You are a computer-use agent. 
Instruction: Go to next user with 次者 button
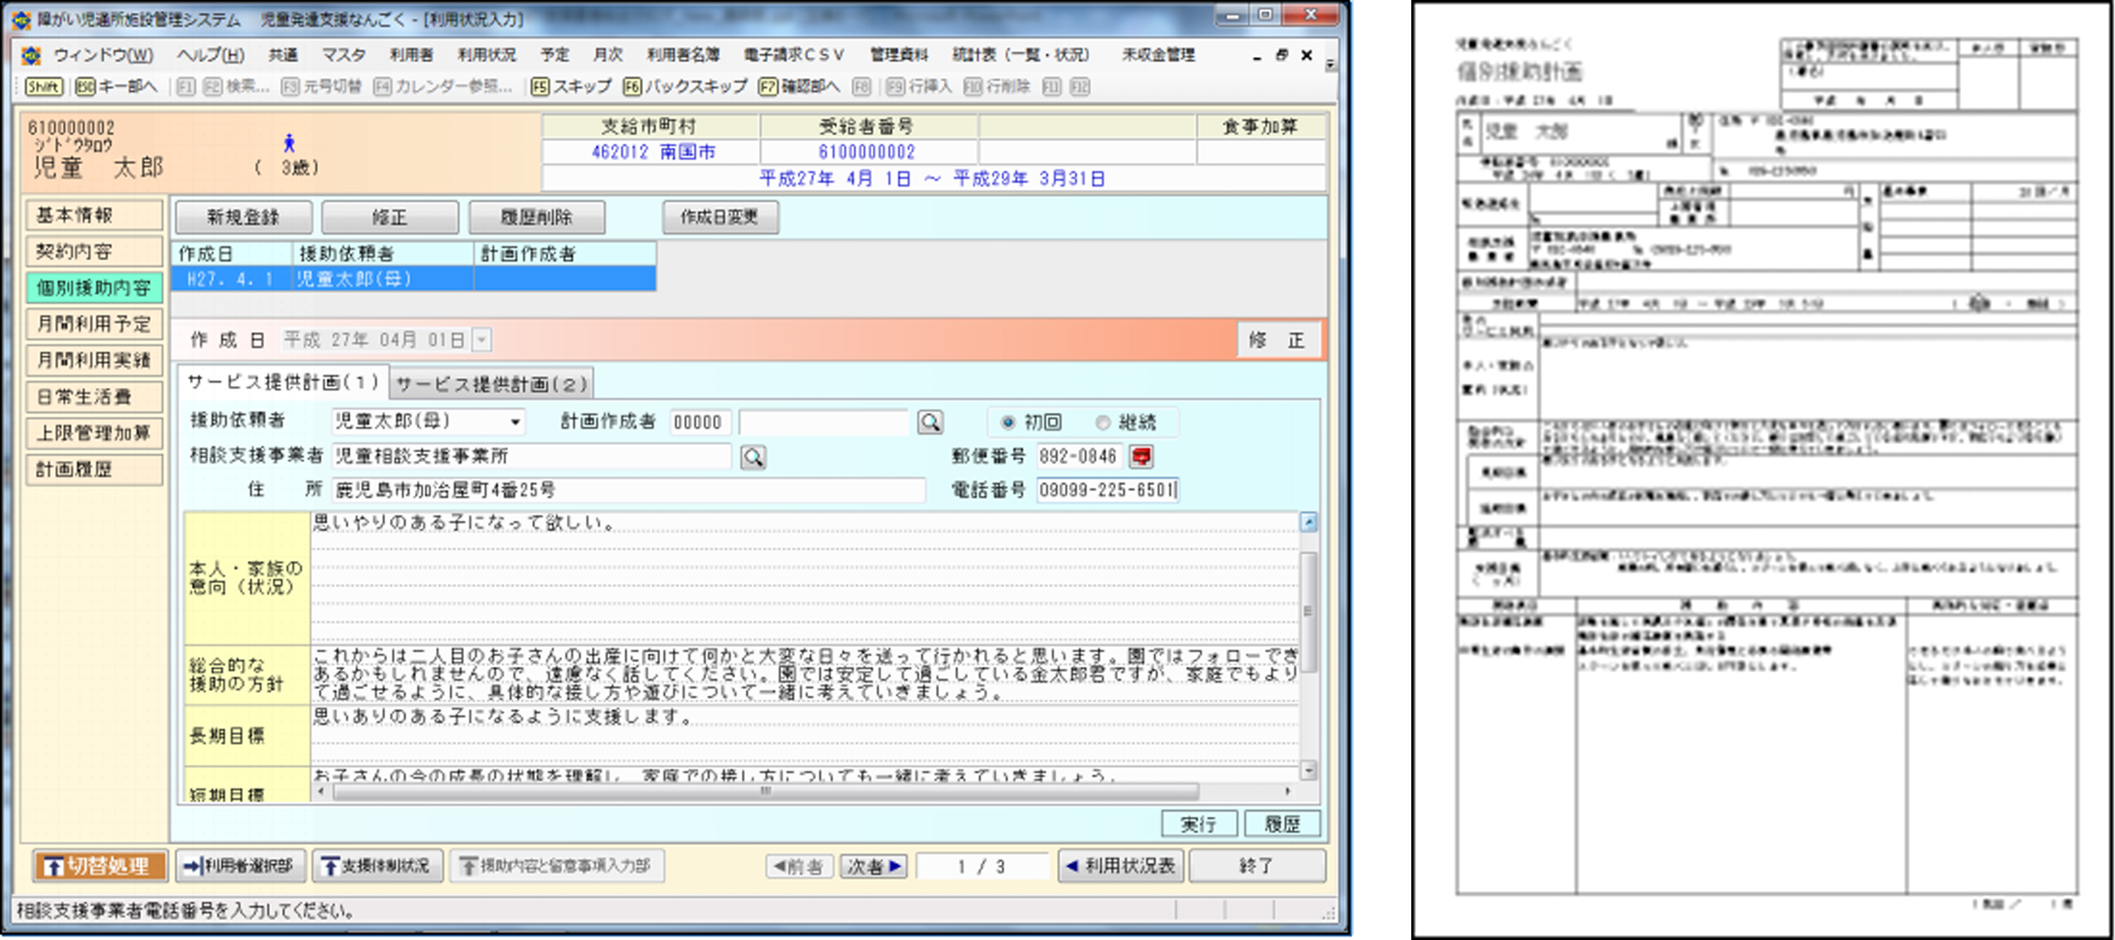[x=873, y=866]
